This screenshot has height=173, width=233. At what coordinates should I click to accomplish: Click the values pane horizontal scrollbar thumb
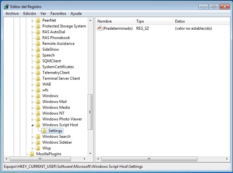pyautogui.click(x=149, y=159)
